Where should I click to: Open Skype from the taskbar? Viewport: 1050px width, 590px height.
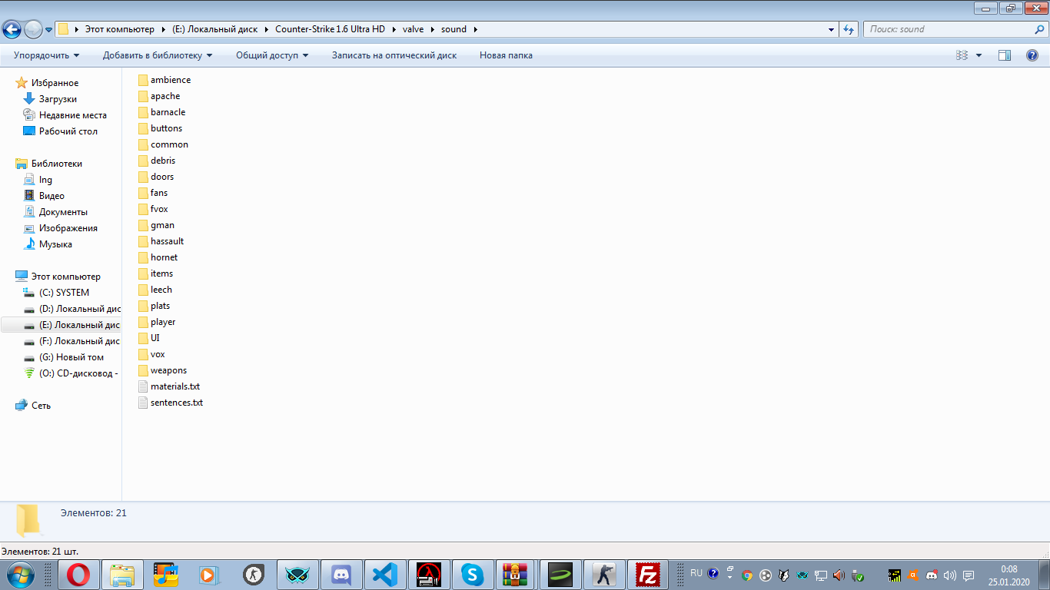471,575
